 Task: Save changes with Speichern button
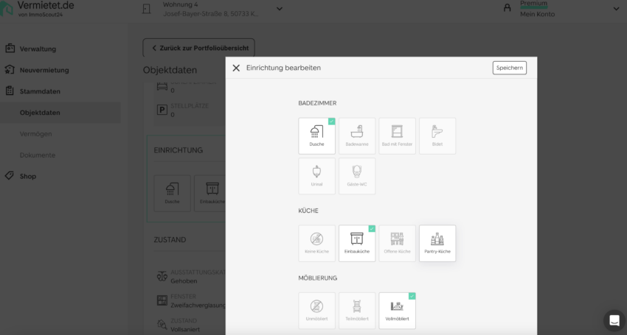tap(510, 68)
